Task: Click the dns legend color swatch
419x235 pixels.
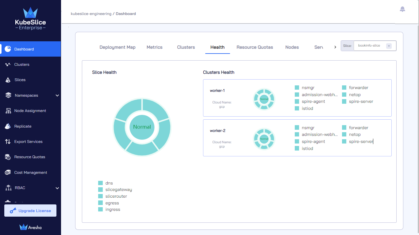Action: click(100, 183)
